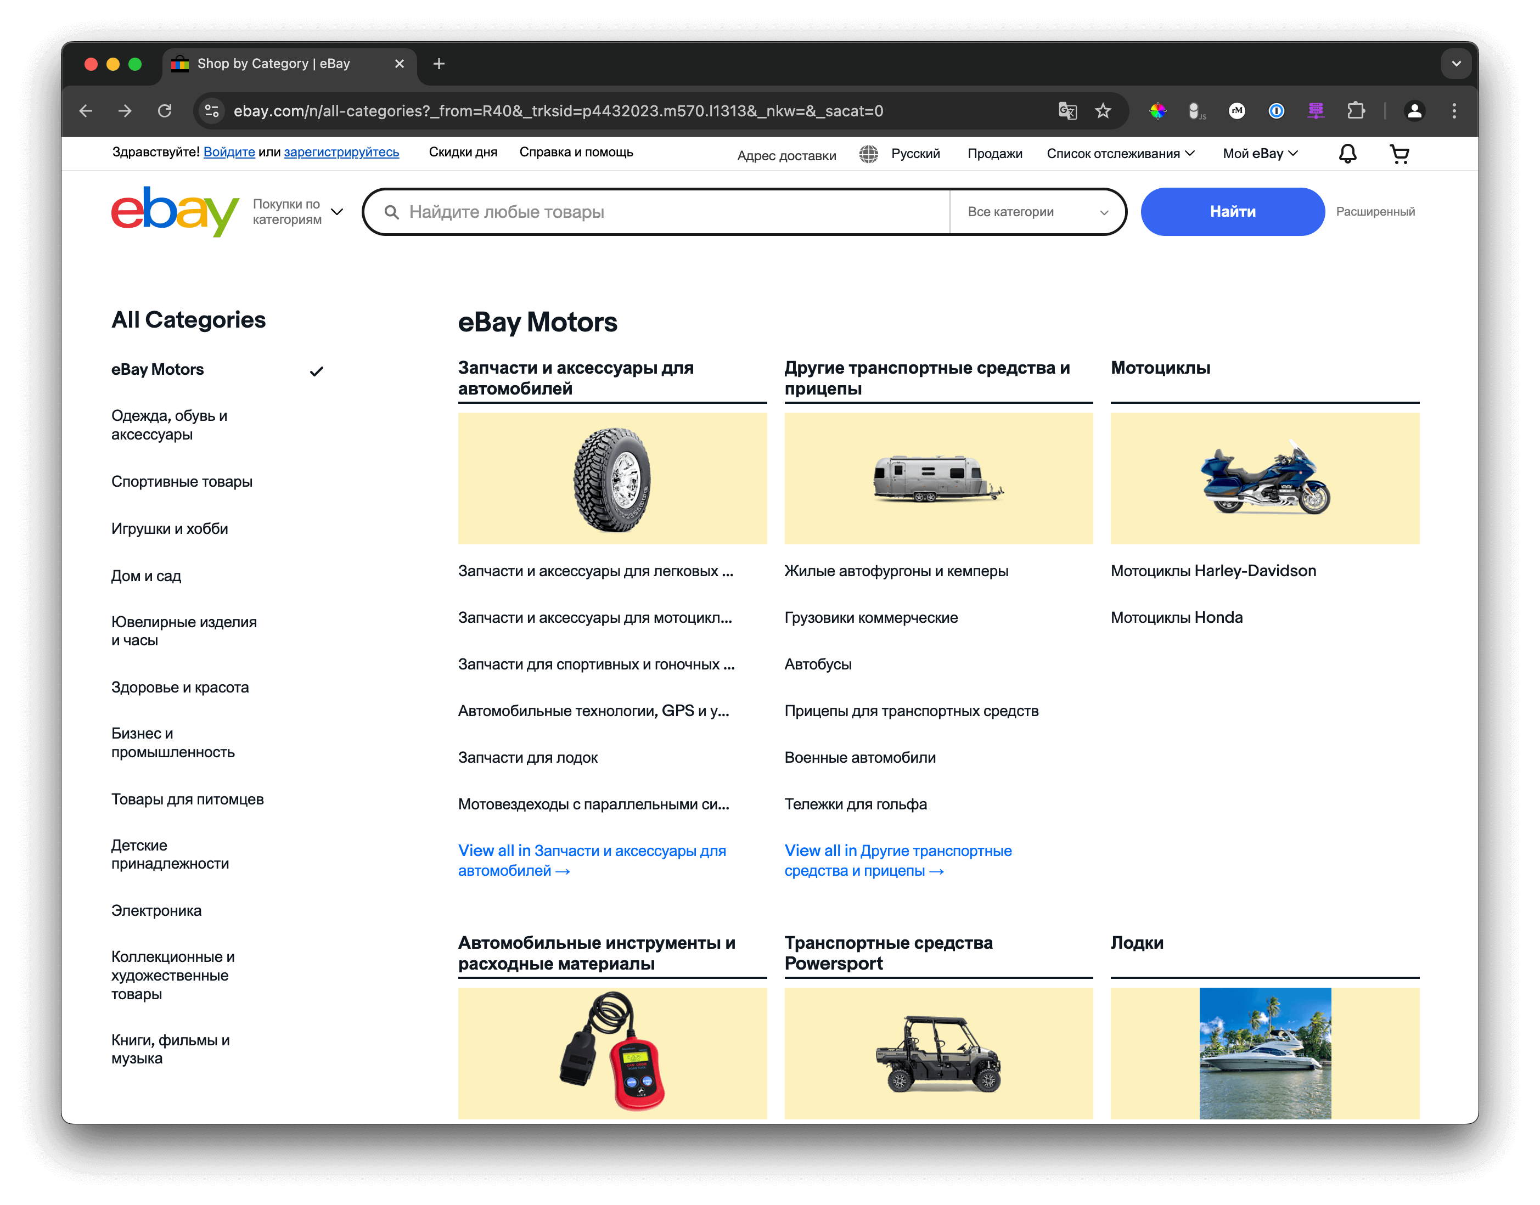Open the blue motorcycle thumbnail

click(1265, 478)
